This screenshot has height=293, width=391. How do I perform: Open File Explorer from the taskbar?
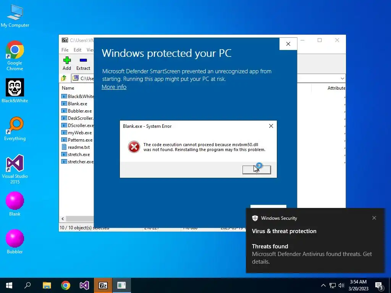(47, 285)
